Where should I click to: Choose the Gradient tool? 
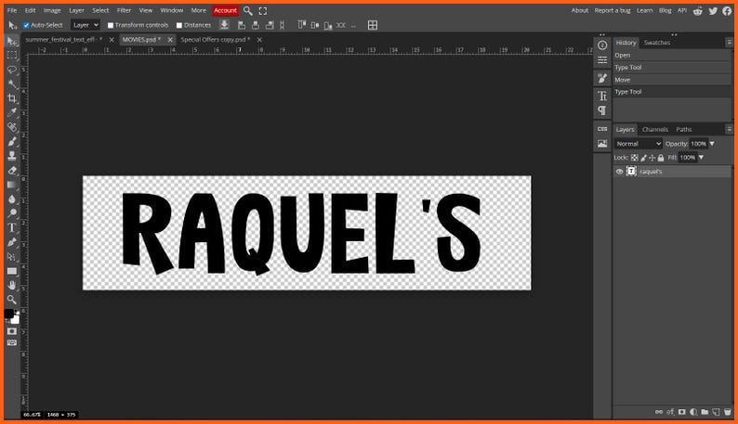point(12,185)
